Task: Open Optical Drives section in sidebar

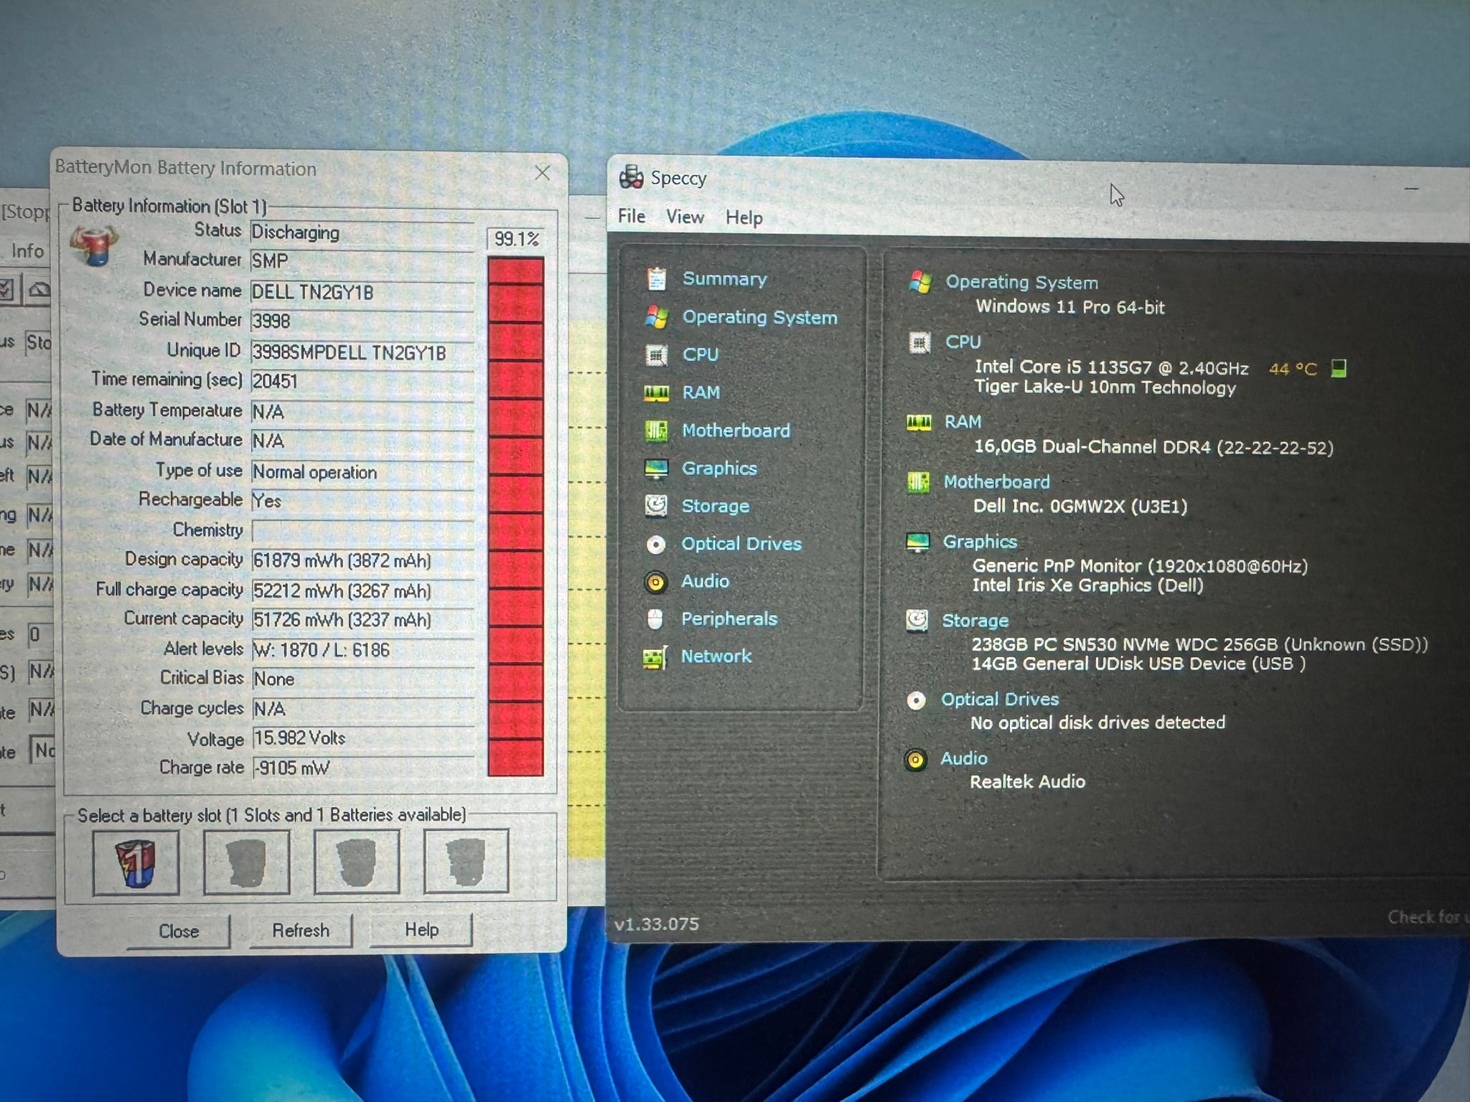Action: tap(741, 544)
